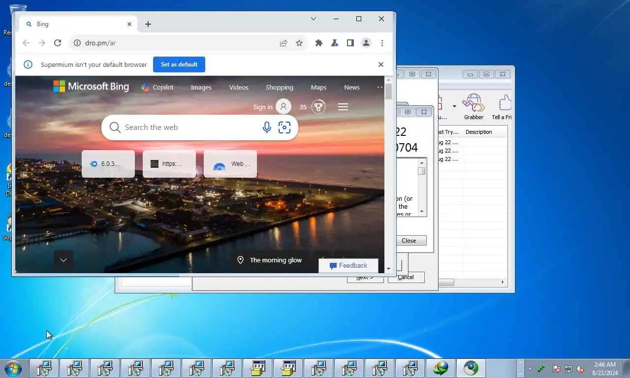Viewport: 630px width, 378px height.
Task: Start voice search with microphone icon
Action: click(267, 127)
